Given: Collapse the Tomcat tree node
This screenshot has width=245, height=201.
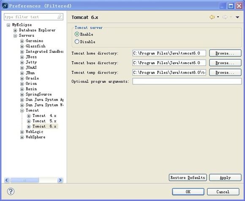Looking at the screenshot, I should tap(22, 111).
